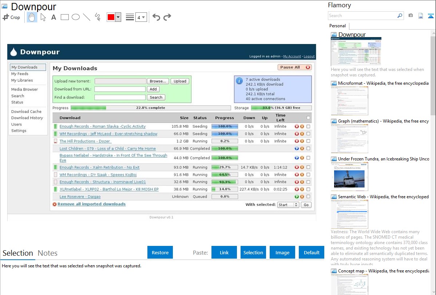
Task: Click the page icon next to the camera
Action: point(421,16)
